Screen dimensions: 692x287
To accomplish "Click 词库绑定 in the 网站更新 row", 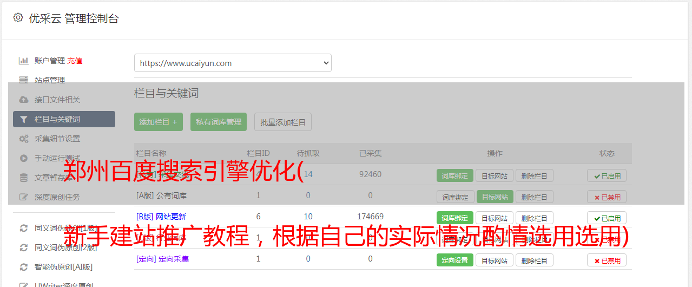I will (x=455, y=218).
